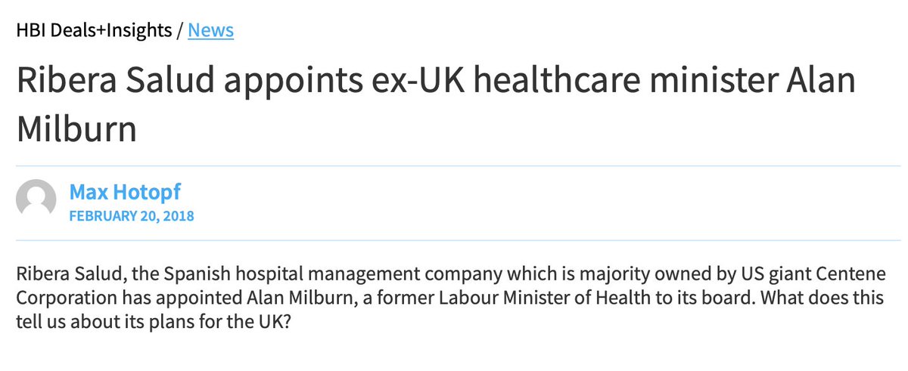Open Max Hotopf's author profile link
The width and height of the screenshot is (908, 371).
coord(126,192)
